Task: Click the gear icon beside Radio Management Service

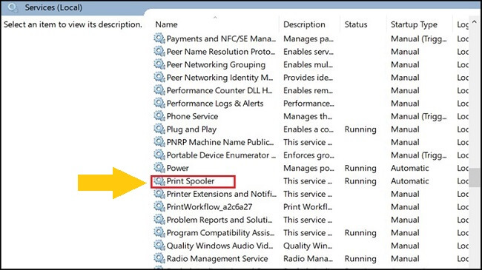Action: tap(159, 258)
